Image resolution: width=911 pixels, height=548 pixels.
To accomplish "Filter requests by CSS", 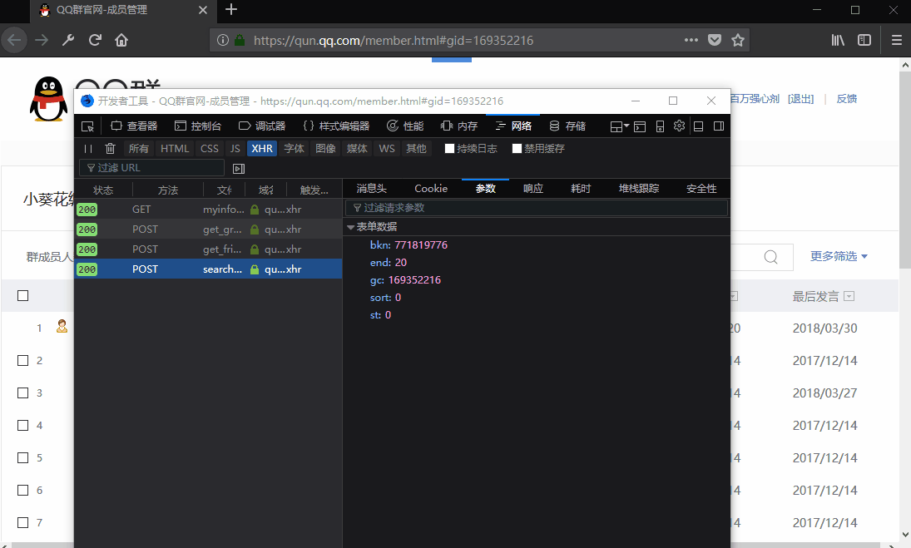I will point(210,149).
